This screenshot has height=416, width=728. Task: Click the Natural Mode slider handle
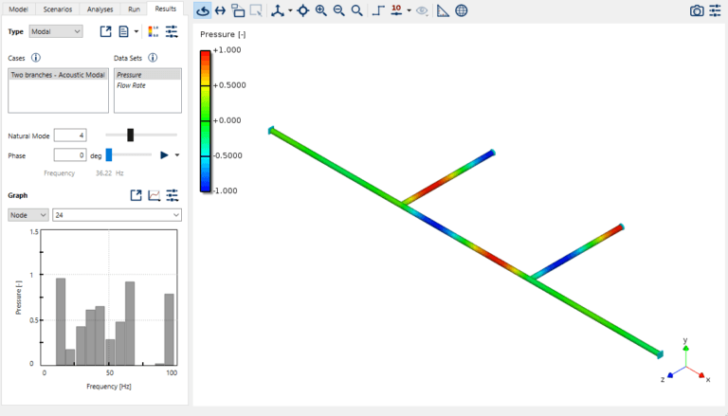131,136
